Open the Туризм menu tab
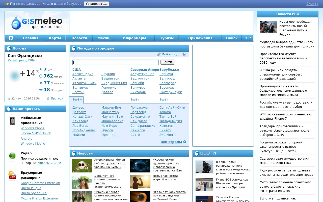 [x=167, y=38]
